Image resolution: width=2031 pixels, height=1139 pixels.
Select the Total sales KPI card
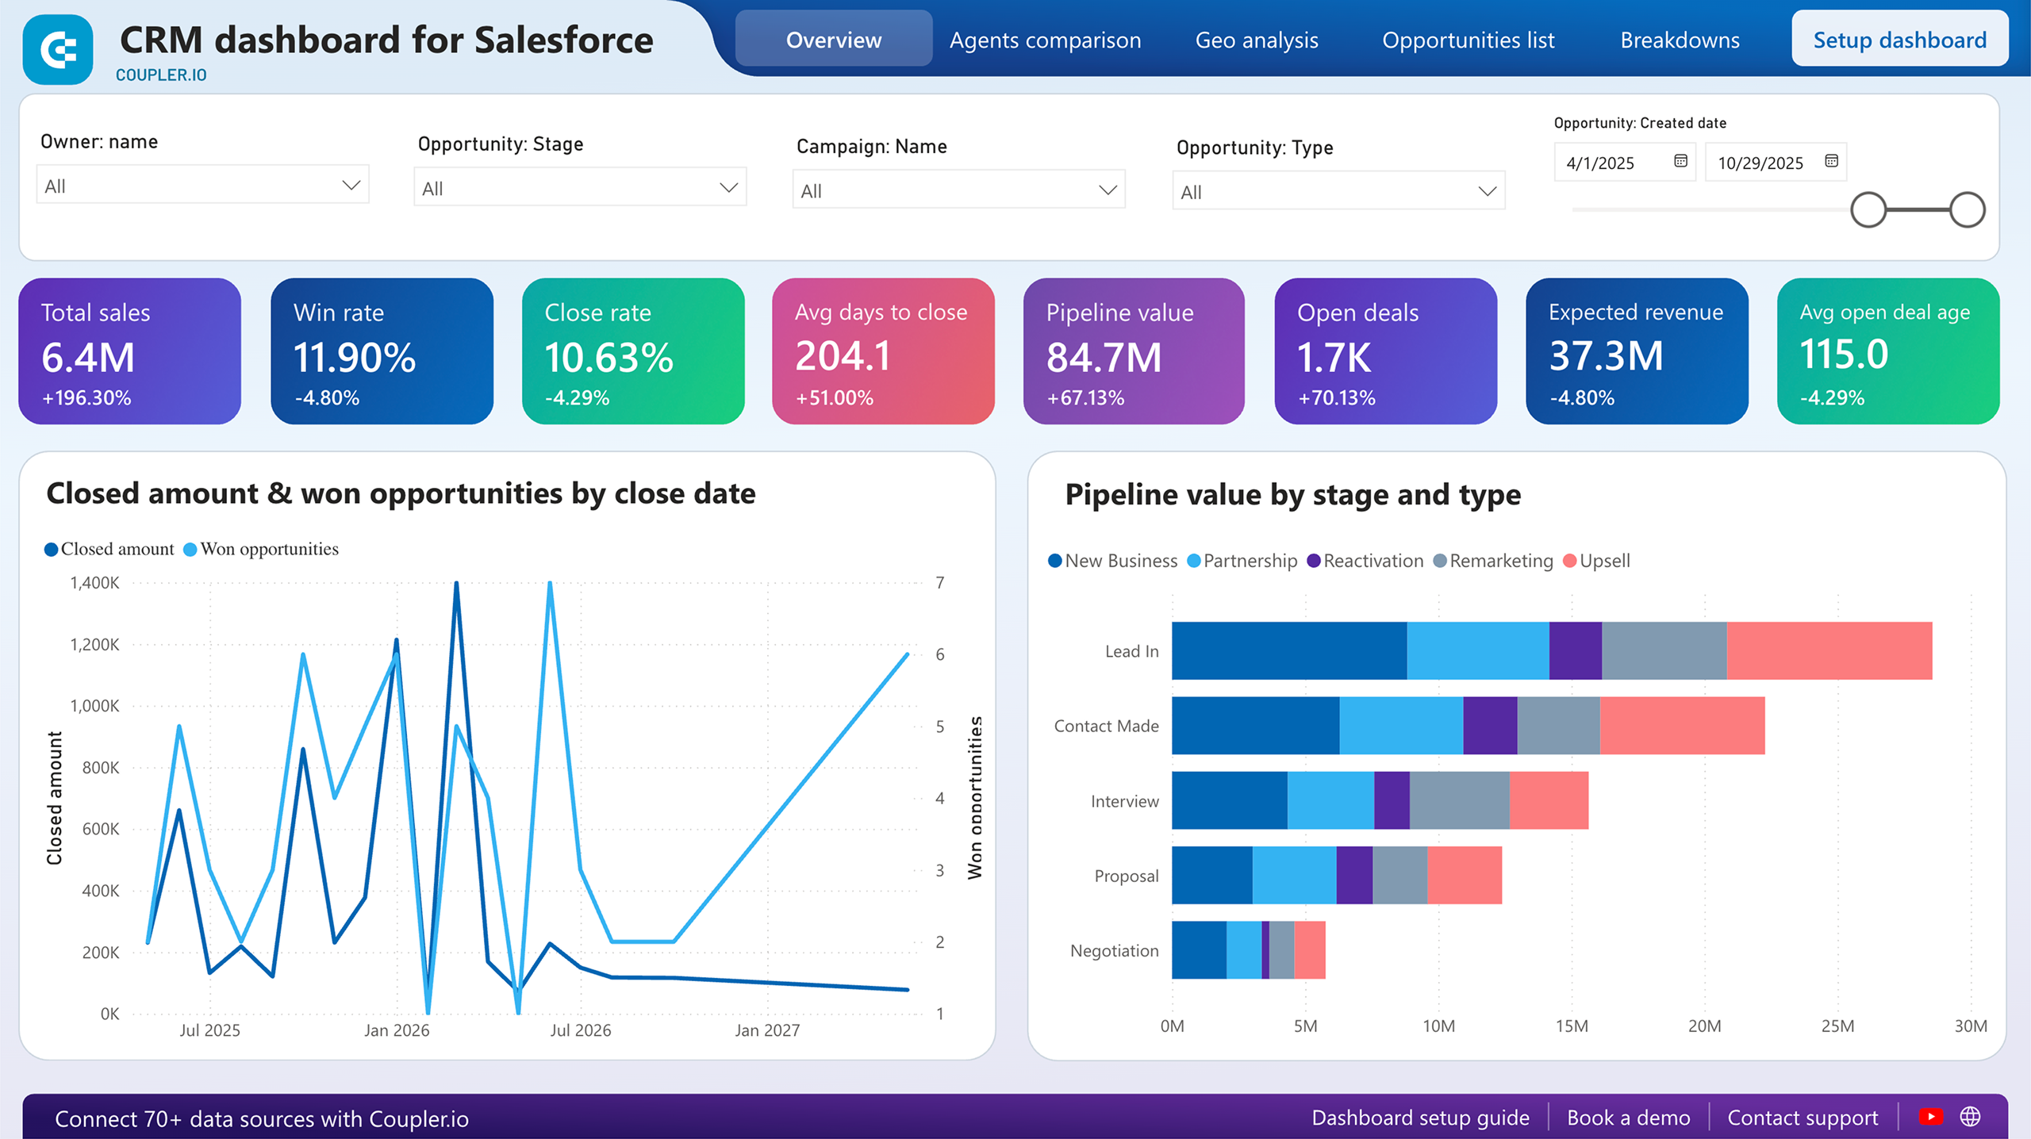point(130,351)
